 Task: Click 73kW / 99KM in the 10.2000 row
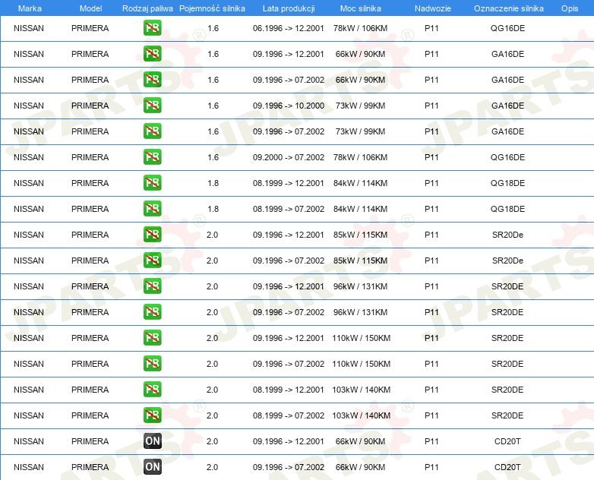(360, 106)
